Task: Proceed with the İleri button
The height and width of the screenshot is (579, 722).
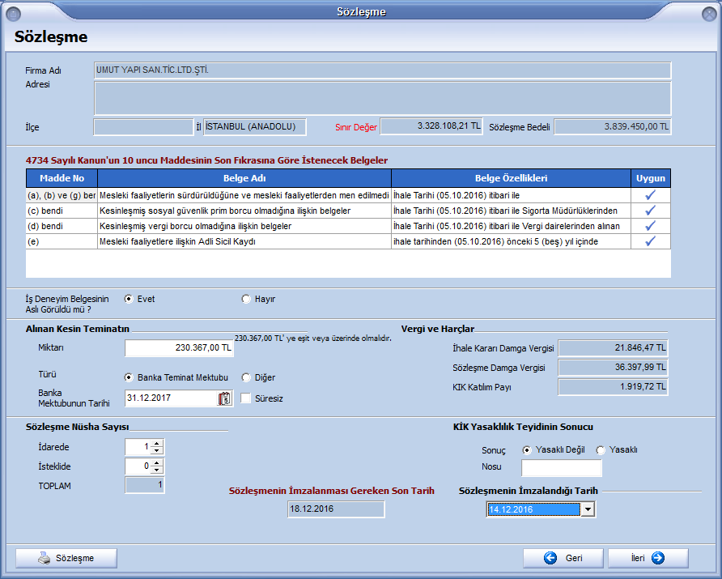Action: [x=648, y=558]
